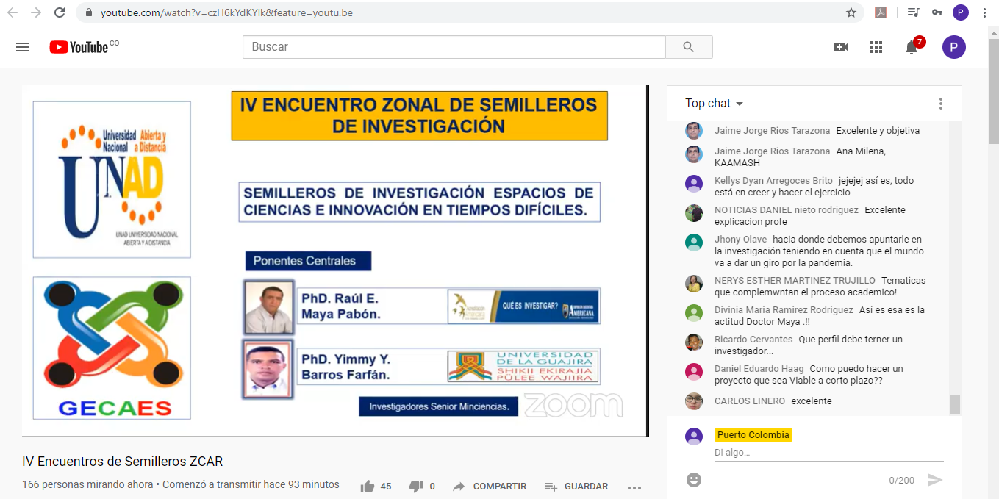Click the live chat scrollbar thumb
The width and height of the screenshot is (999, 499).
point(955,405)
